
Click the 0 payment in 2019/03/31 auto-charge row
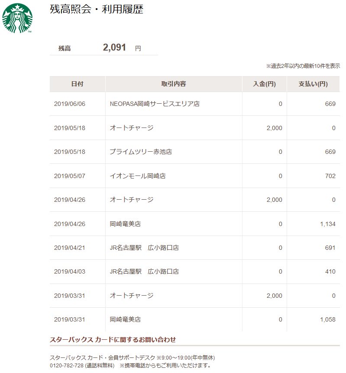(333, 296)
